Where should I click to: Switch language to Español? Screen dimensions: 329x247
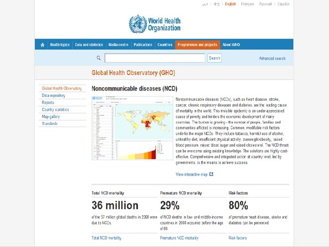pos(283,4)
